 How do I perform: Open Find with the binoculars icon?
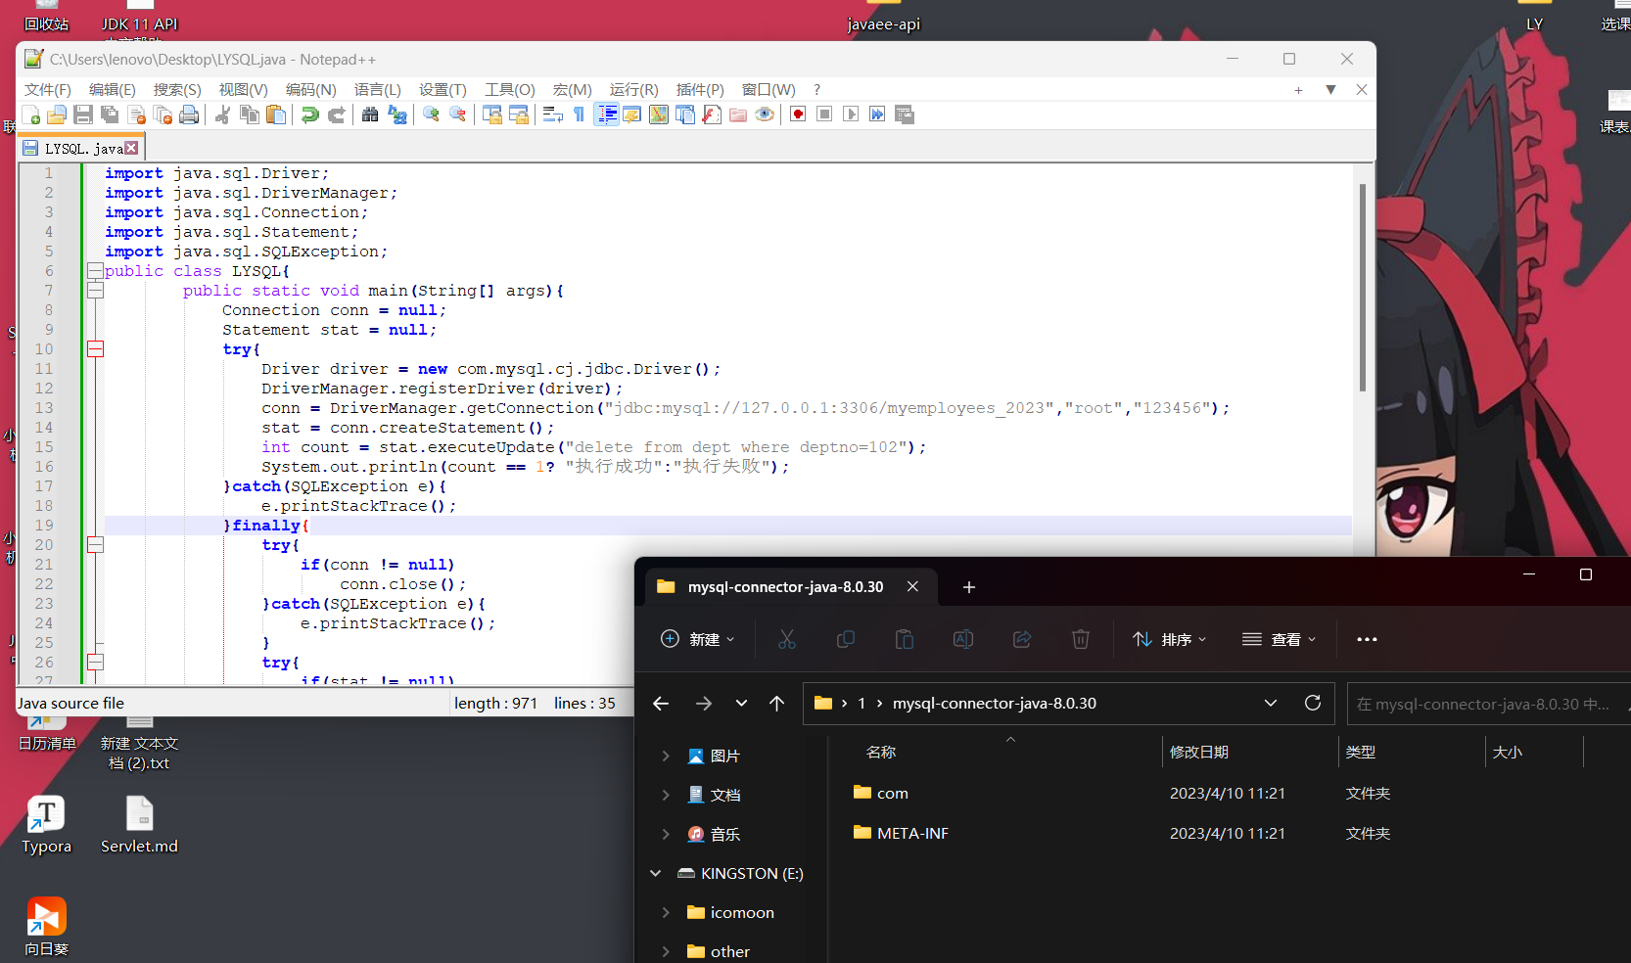[x=370, y=115]
